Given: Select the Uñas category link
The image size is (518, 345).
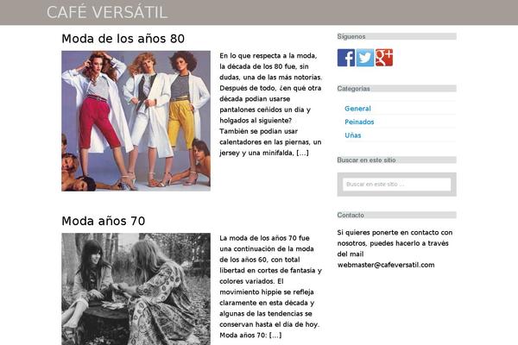Looking at the screenshot, I should coord(353,135).
